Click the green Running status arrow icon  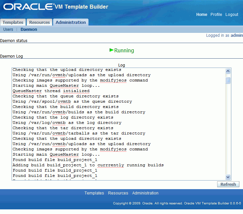click(x=111, y=50)
